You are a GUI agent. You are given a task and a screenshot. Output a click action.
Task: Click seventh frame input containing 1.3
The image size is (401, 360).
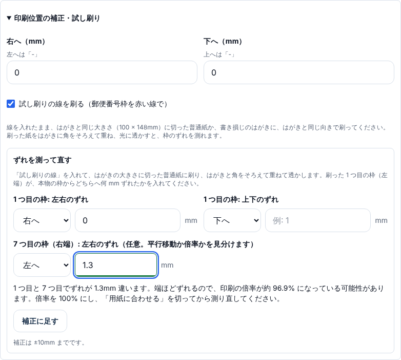tap(116, 265)
